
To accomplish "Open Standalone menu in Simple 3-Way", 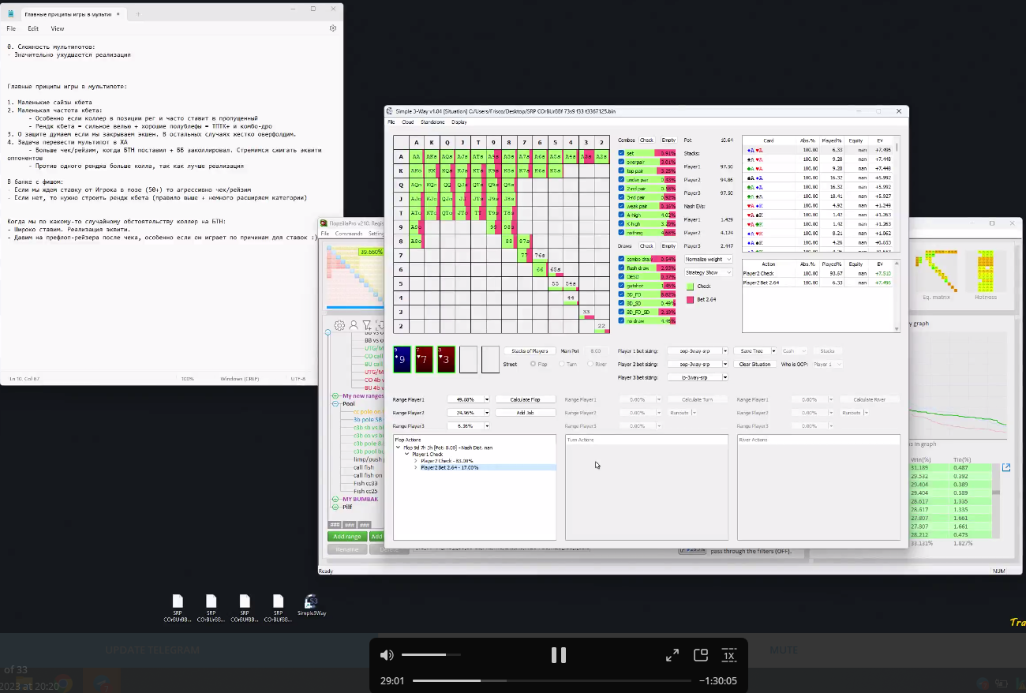I will click(x=432, y=122).
